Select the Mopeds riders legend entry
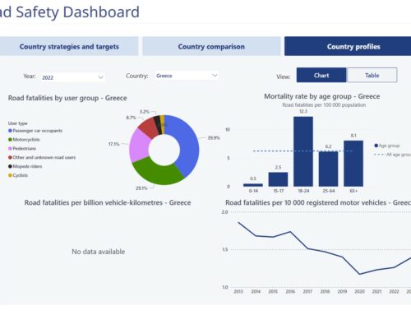The height and width of the screenshot is (315, 411). coord(25,166)
